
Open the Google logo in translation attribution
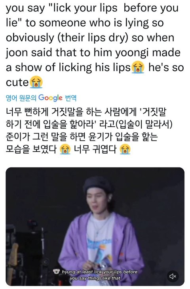click(50, 98)
